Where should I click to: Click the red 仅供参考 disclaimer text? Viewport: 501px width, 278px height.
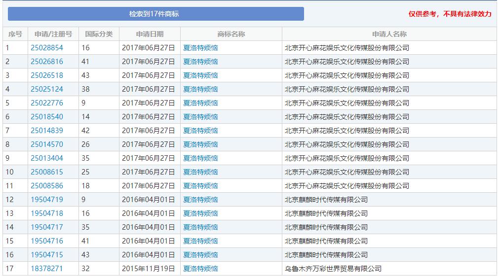pos(450,14)
